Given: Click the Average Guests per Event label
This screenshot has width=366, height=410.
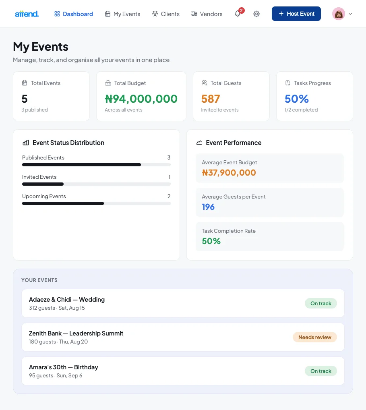Looking at the screenshot, I should [x=234, y=197].
